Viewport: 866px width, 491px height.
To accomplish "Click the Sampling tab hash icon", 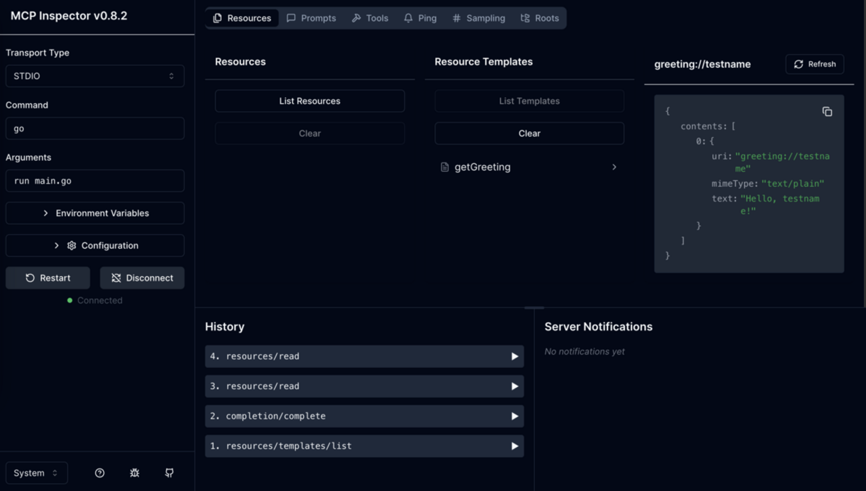I will 456,18.
